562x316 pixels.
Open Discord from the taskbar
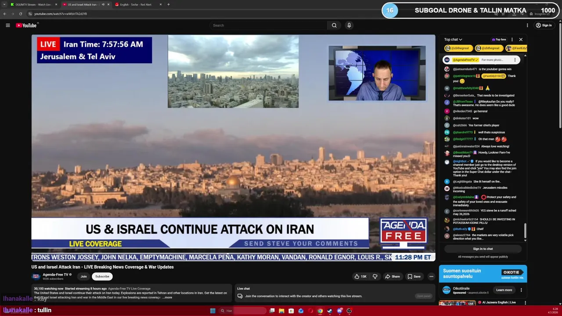pyautogui.click(x=339, y=311)
